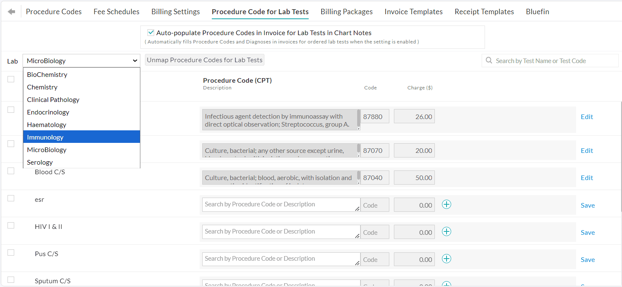The width and height of the screenshot is (622, 287).
Task: Toggle Auto-populate Procedure Codes checkbox
Action: pyautogui.click(x=151, y=33)
